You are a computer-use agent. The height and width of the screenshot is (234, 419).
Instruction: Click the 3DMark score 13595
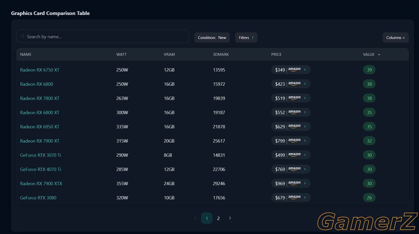click(219, 70)
